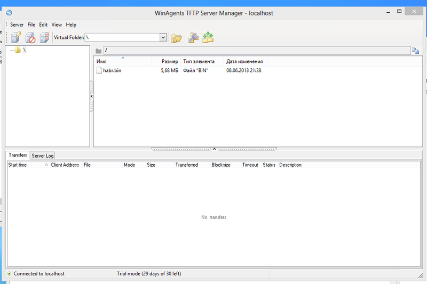Sort file list by Имя column
The width and height of the screenshot is (427, 284).
(x=123, y=61)
